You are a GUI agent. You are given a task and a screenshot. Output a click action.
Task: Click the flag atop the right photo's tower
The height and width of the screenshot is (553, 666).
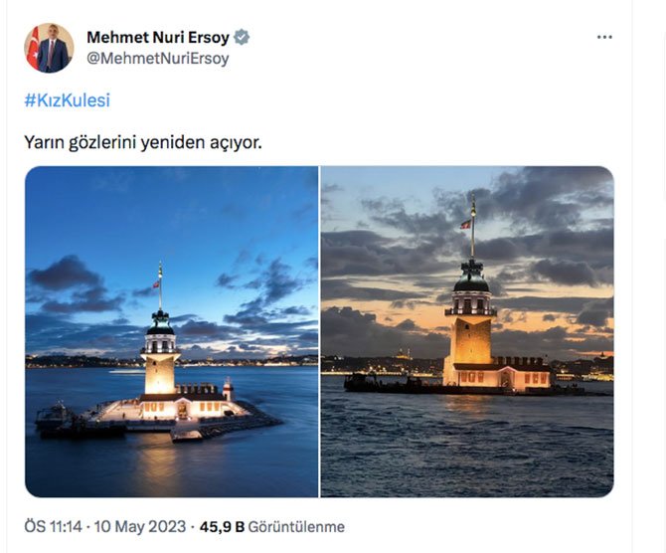pos(466,224)
